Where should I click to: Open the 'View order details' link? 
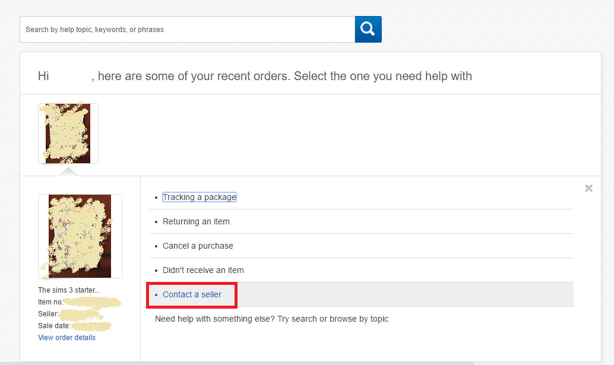67,338
